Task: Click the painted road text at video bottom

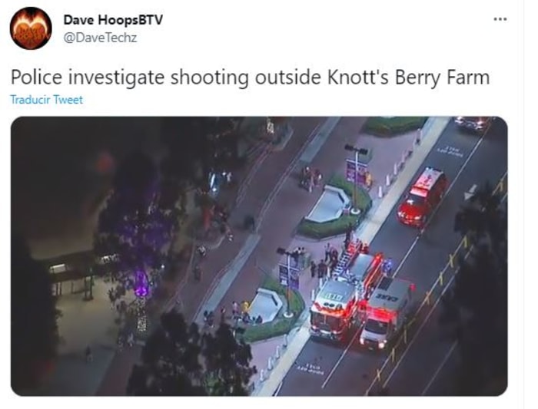Action: [x=310, y=368]
